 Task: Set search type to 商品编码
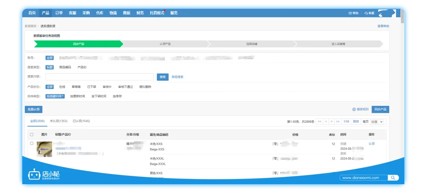tap(65, 67)
